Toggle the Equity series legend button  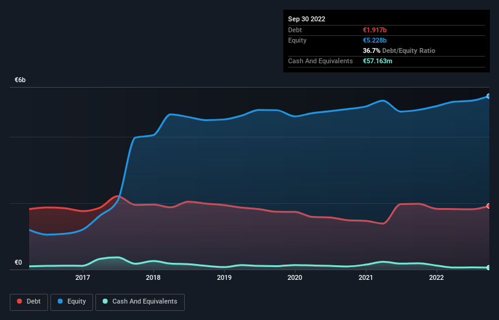coord(72,302)
